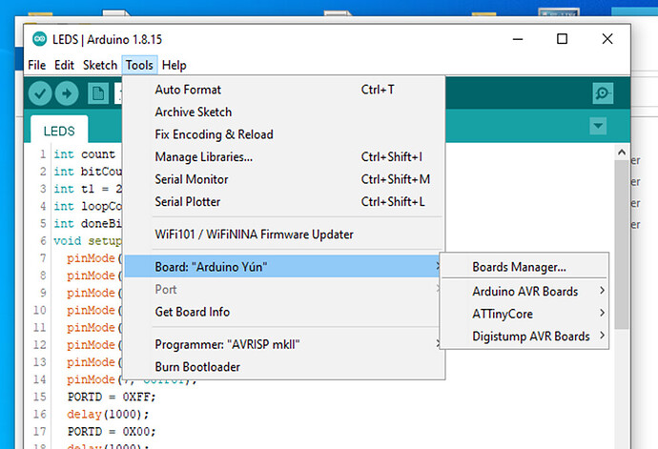Click "PORTD = 0XFF;" code line 15
Image resolution: width=658 pixels, height=449 pixels.
coord(112,397)
